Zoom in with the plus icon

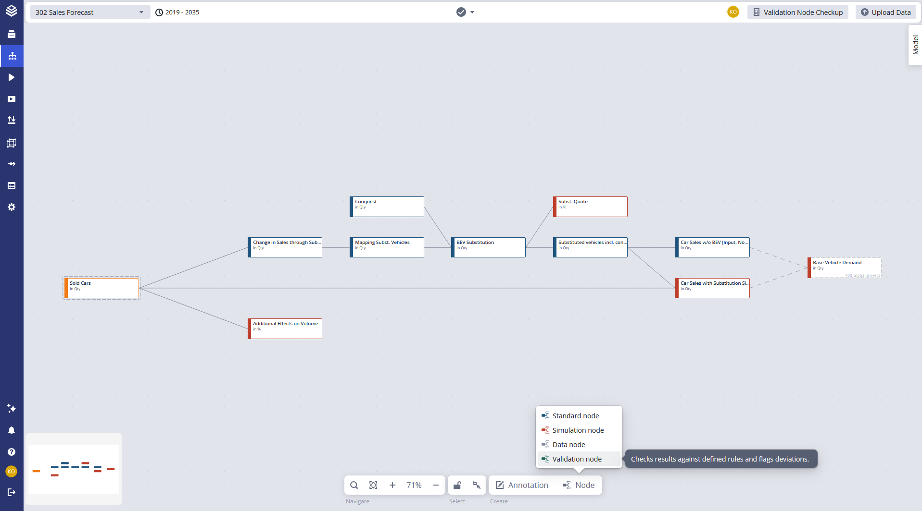[x=392, y=485]
